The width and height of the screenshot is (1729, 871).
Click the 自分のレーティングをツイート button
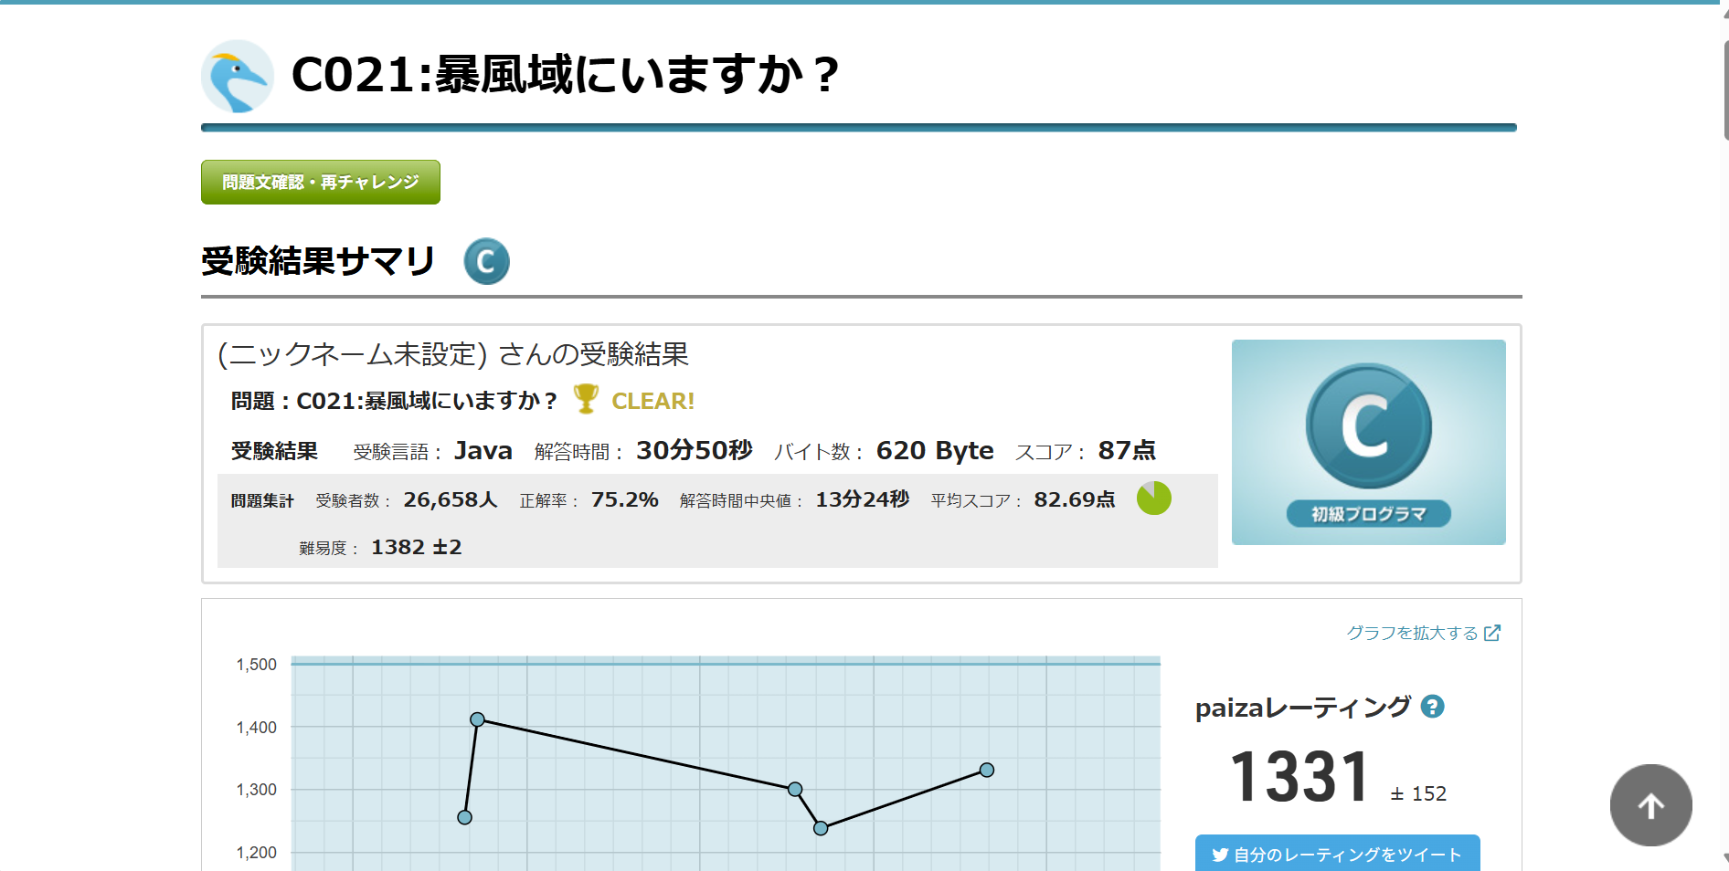point(1337,854)
